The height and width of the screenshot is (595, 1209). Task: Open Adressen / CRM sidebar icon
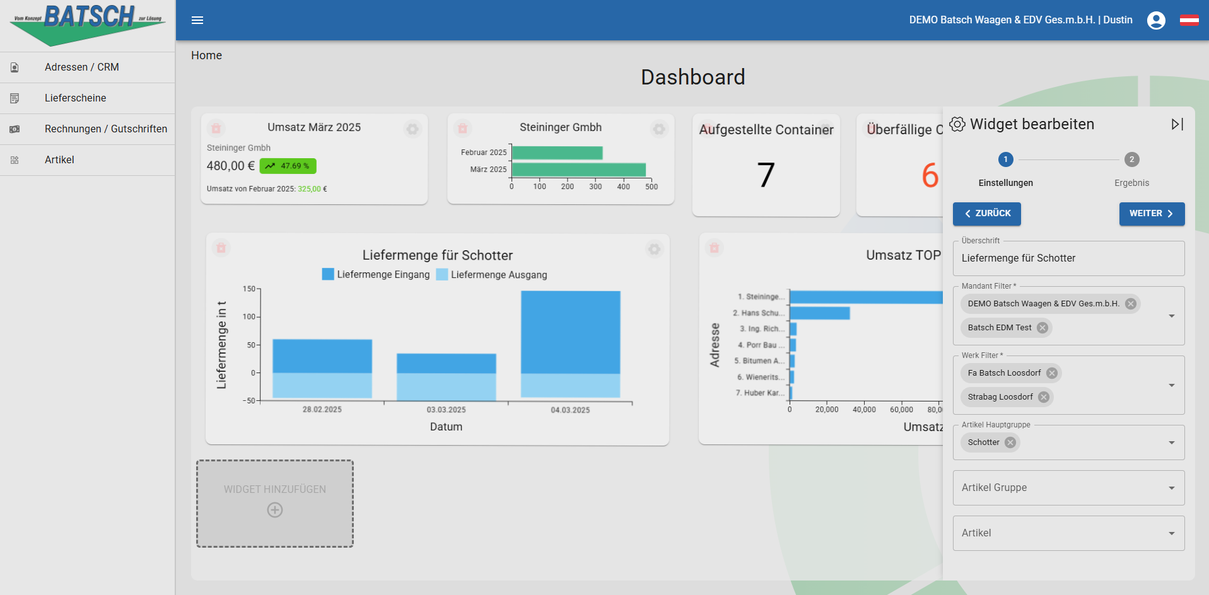point(15,67)
